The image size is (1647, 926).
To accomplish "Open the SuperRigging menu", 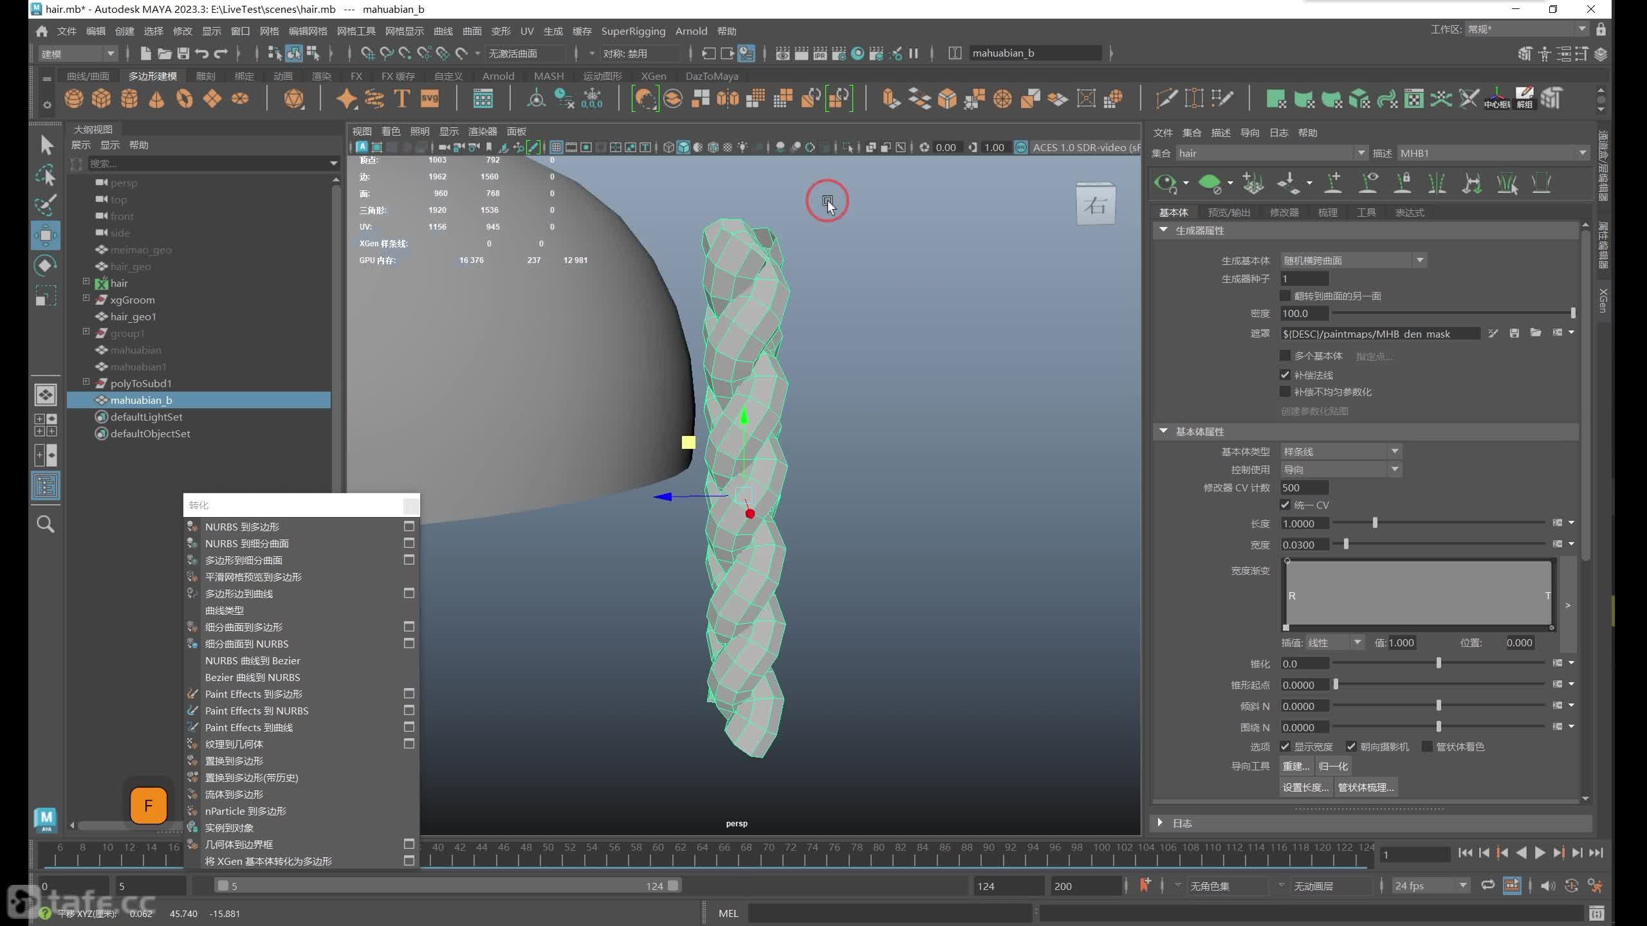I will coord(633,31).
